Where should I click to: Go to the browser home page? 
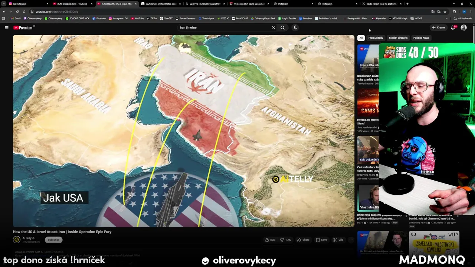pyautogui.click(x=24, y=11)
